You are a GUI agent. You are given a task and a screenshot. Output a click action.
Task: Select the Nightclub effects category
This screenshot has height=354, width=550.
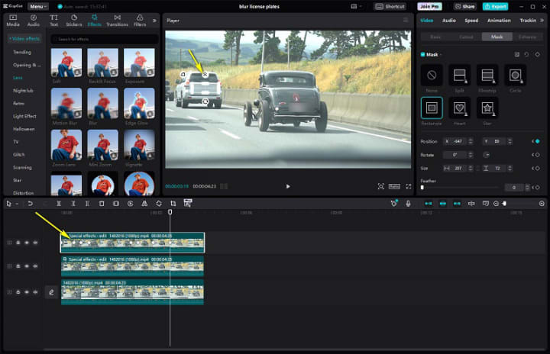(23, 90)
